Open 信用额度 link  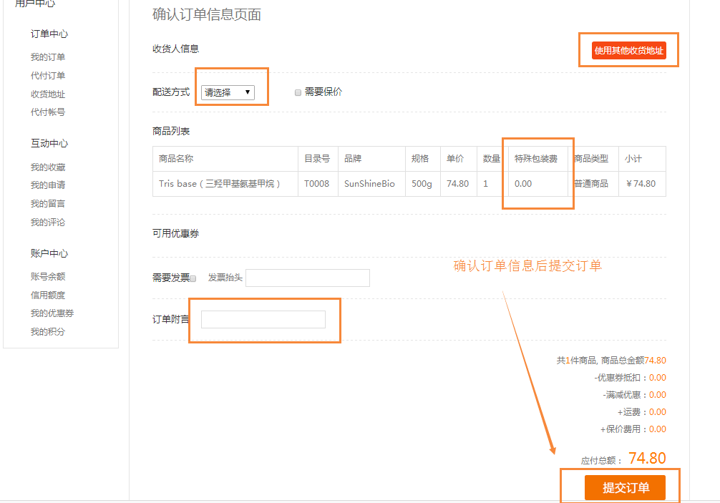click(x=48, y=296)
